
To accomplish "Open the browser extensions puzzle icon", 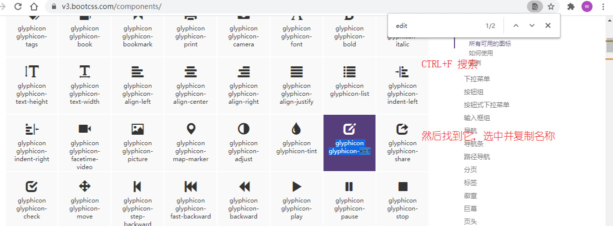I will (571, 6).
